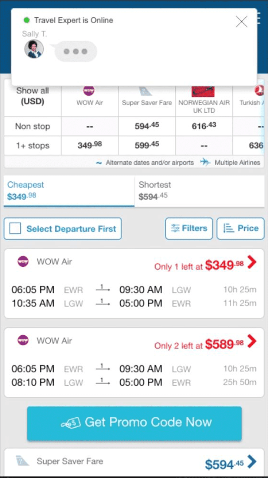Select the Super Saver Fare plane icon in matrix
The height and width of the screenshot is (478, 268).
(x=145, y=90)
